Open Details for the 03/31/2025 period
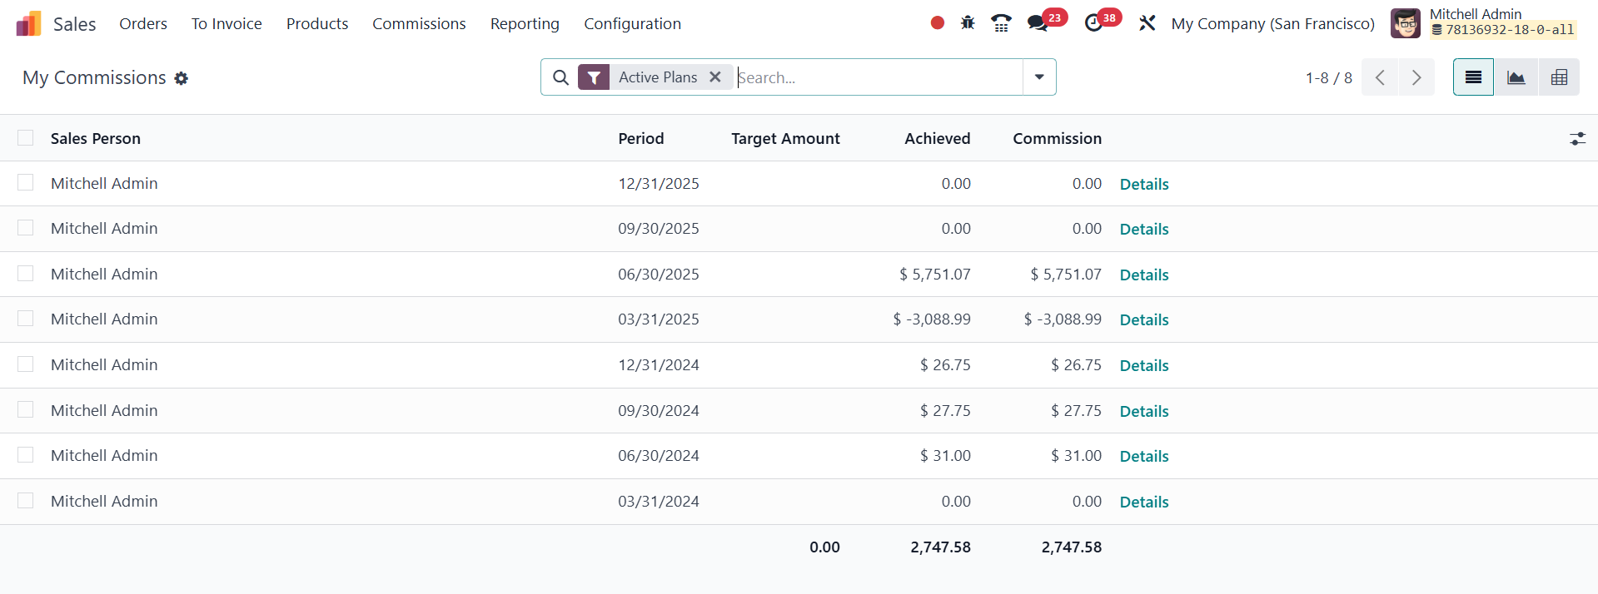The image size is (1598, 594). coord(1144,320)
